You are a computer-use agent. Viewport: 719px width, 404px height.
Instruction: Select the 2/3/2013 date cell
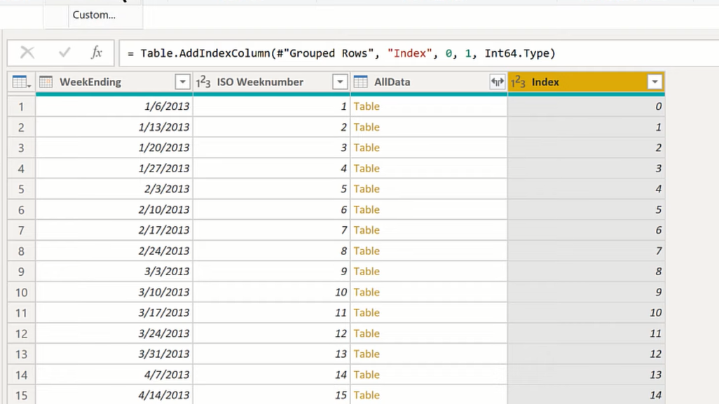tap(115, 189)
